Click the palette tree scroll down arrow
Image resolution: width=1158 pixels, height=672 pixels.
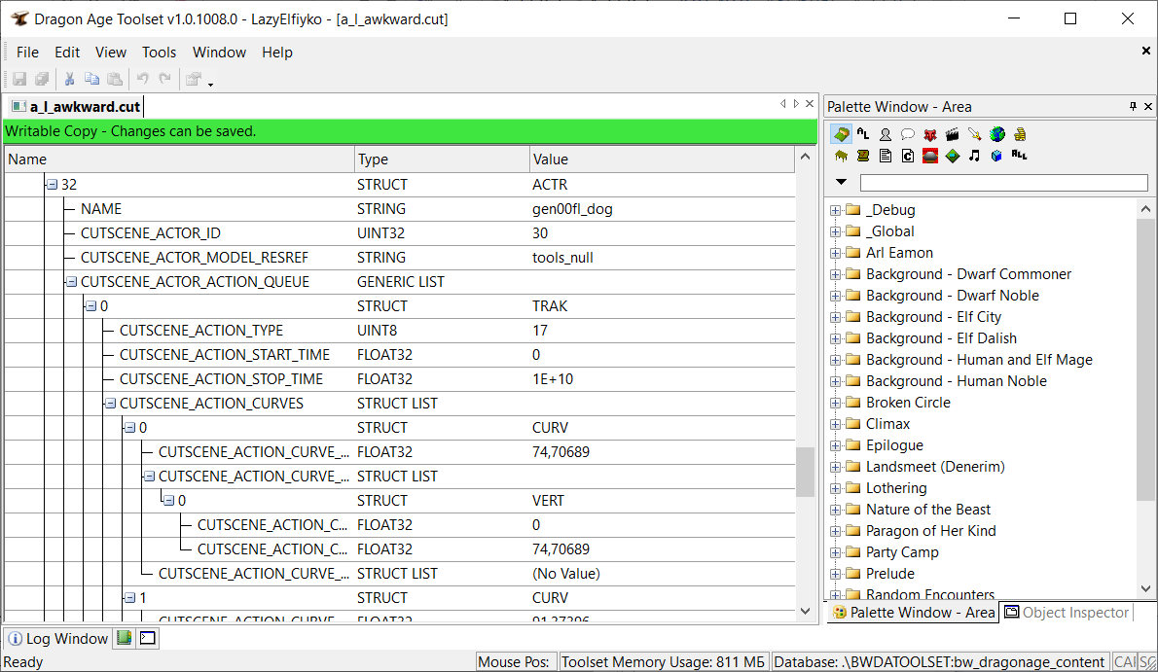click(x=1145, y=588)
